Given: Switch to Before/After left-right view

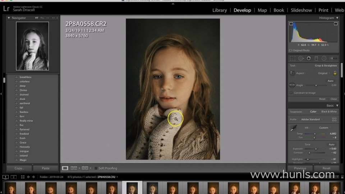Looking at the screenshot, I should [x=74, y=168].
